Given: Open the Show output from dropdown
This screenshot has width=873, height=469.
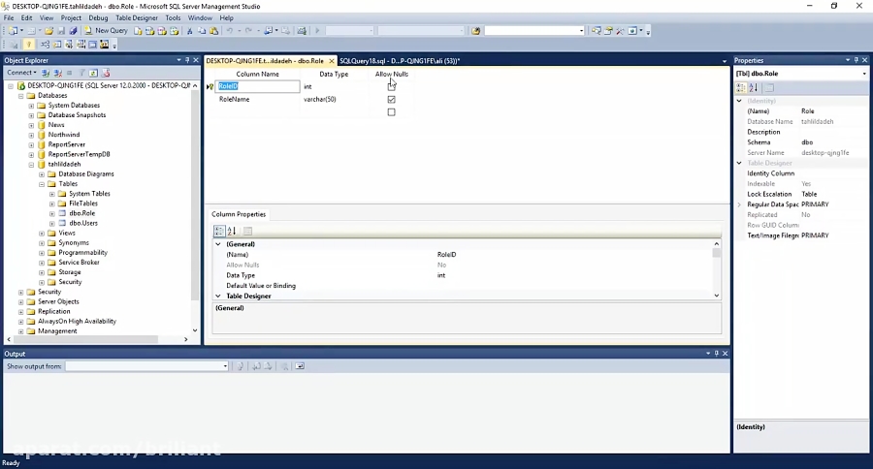Looking at the screenshot, I should [225, 366].
